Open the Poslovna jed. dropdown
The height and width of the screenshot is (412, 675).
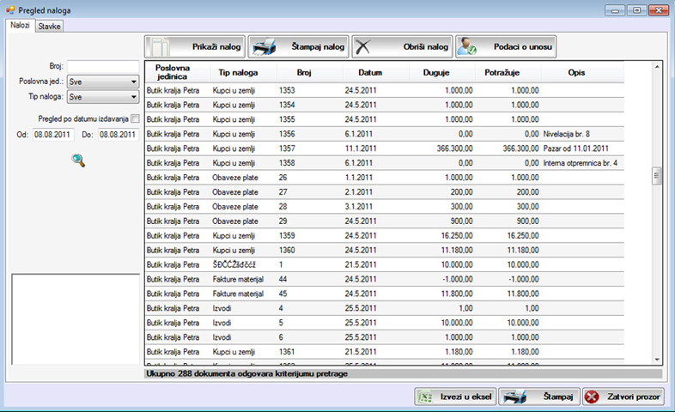[103, 82]
